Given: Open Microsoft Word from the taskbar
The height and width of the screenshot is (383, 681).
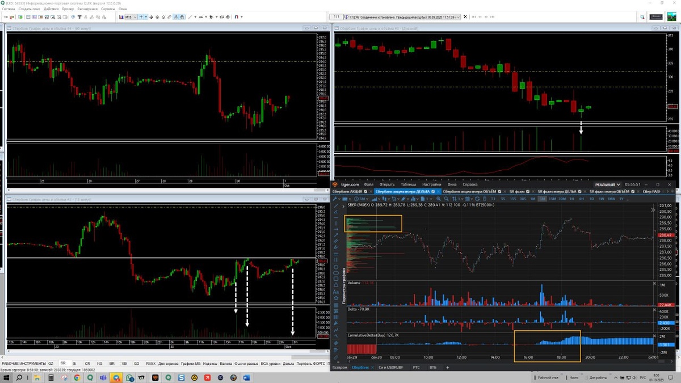Looking at the screenshot, I should (x=247, y=377).
